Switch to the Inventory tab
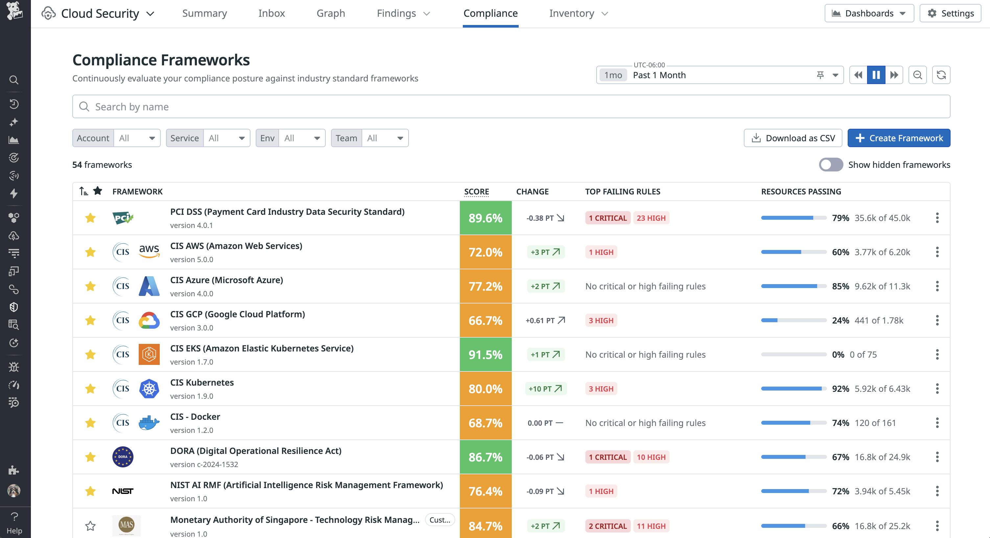Image resolution: width=990 pixels, height=538 pixels. pos(572,13)
